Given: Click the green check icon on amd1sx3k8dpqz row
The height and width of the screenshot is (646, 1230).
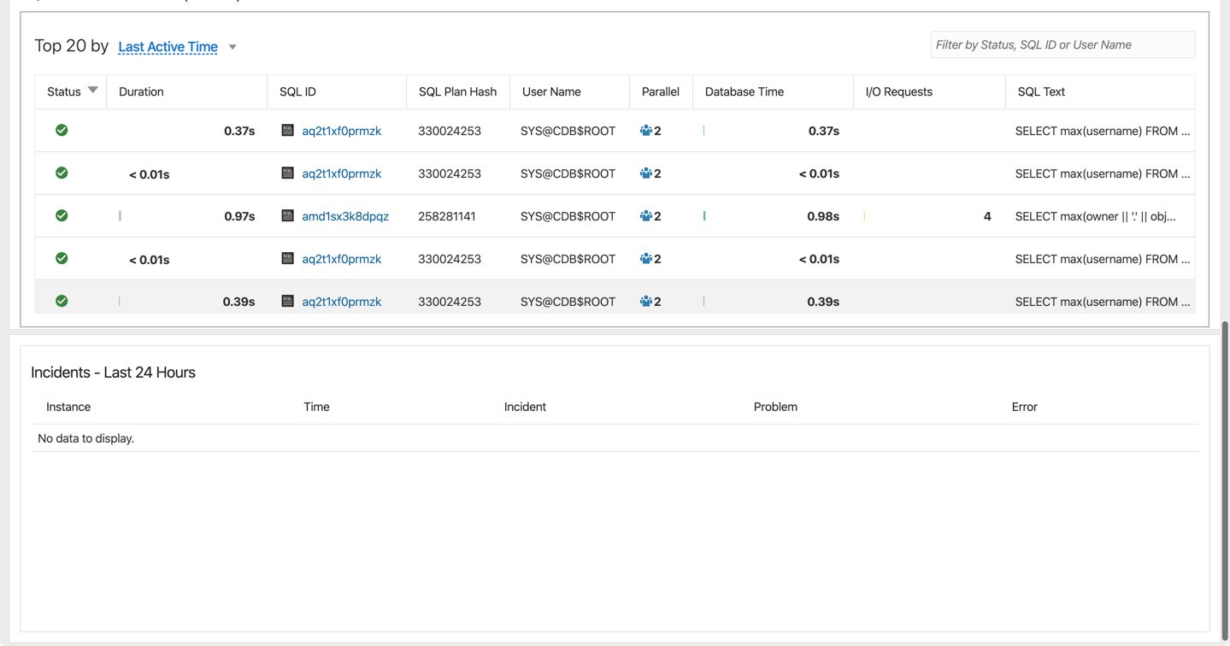Looking at the screenshot, I should click(x=61, y=215).
